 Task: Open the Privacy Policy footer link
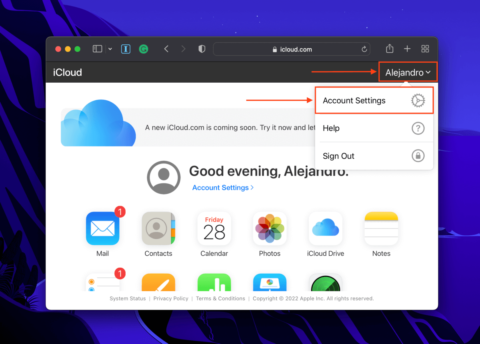(x=171, y=298)
